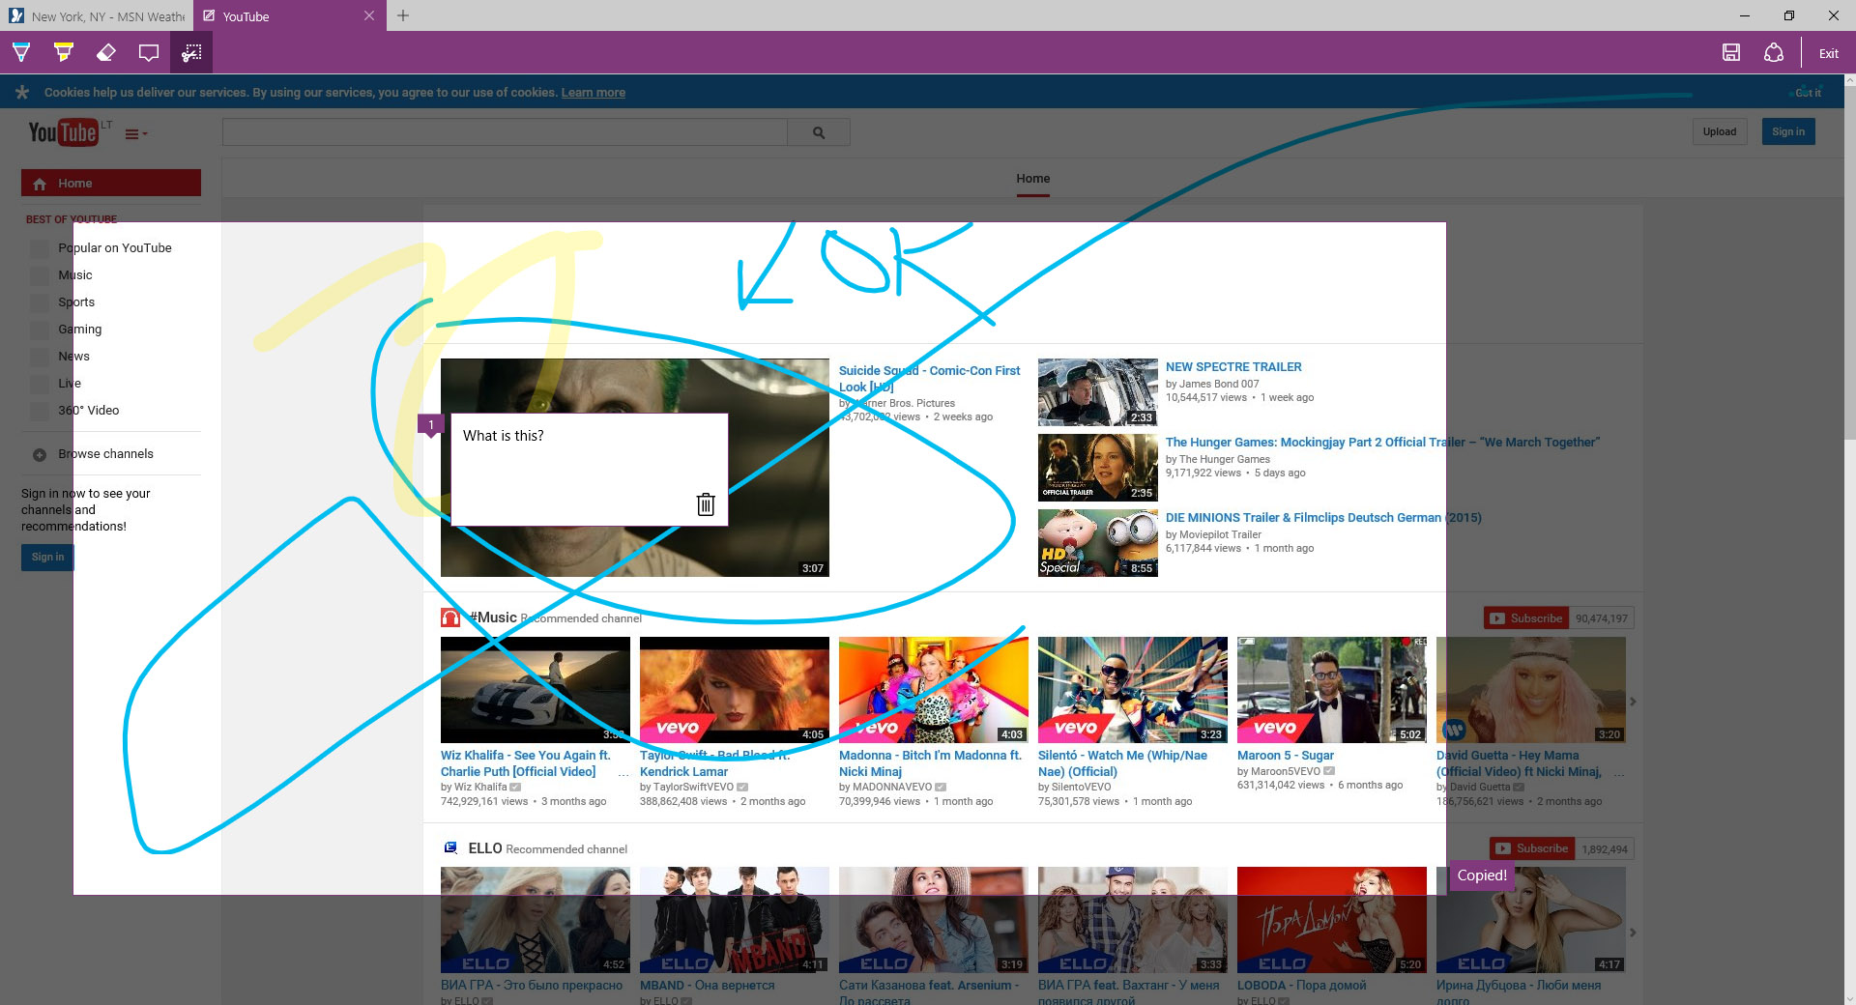
Task: Open the Learn more cookies link
Action: pyautogui.click(x=593, y=93)
